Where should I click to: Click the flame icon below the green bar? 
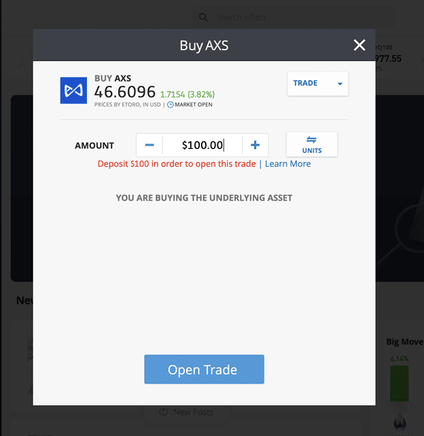tap(400, 421)
